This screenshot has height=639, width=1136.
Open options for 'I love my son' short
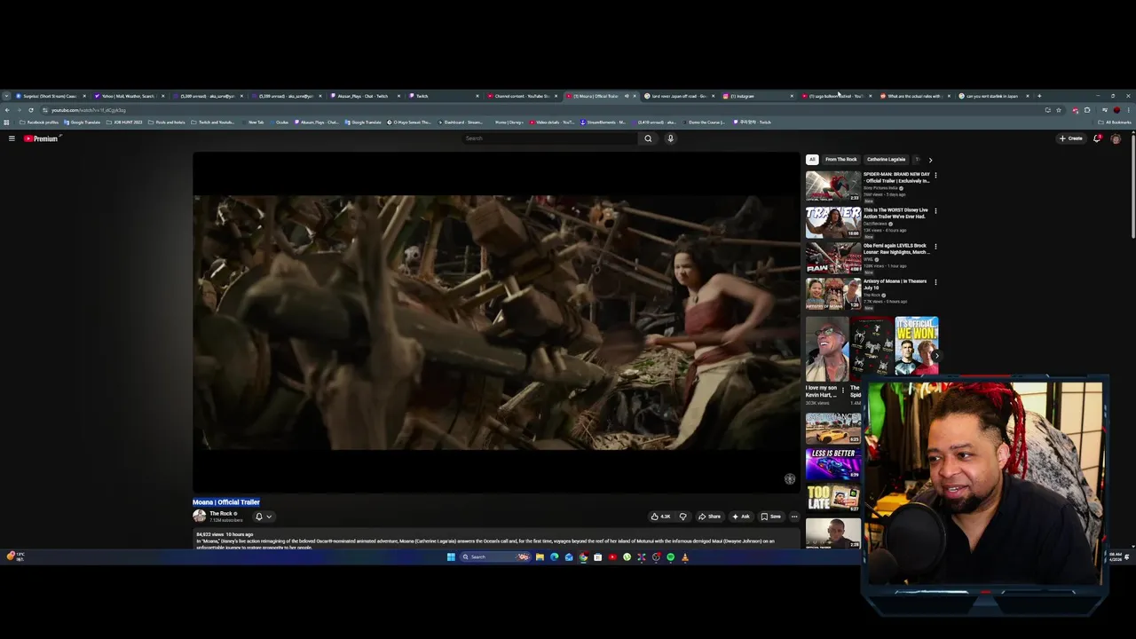(x=843, y=389)
